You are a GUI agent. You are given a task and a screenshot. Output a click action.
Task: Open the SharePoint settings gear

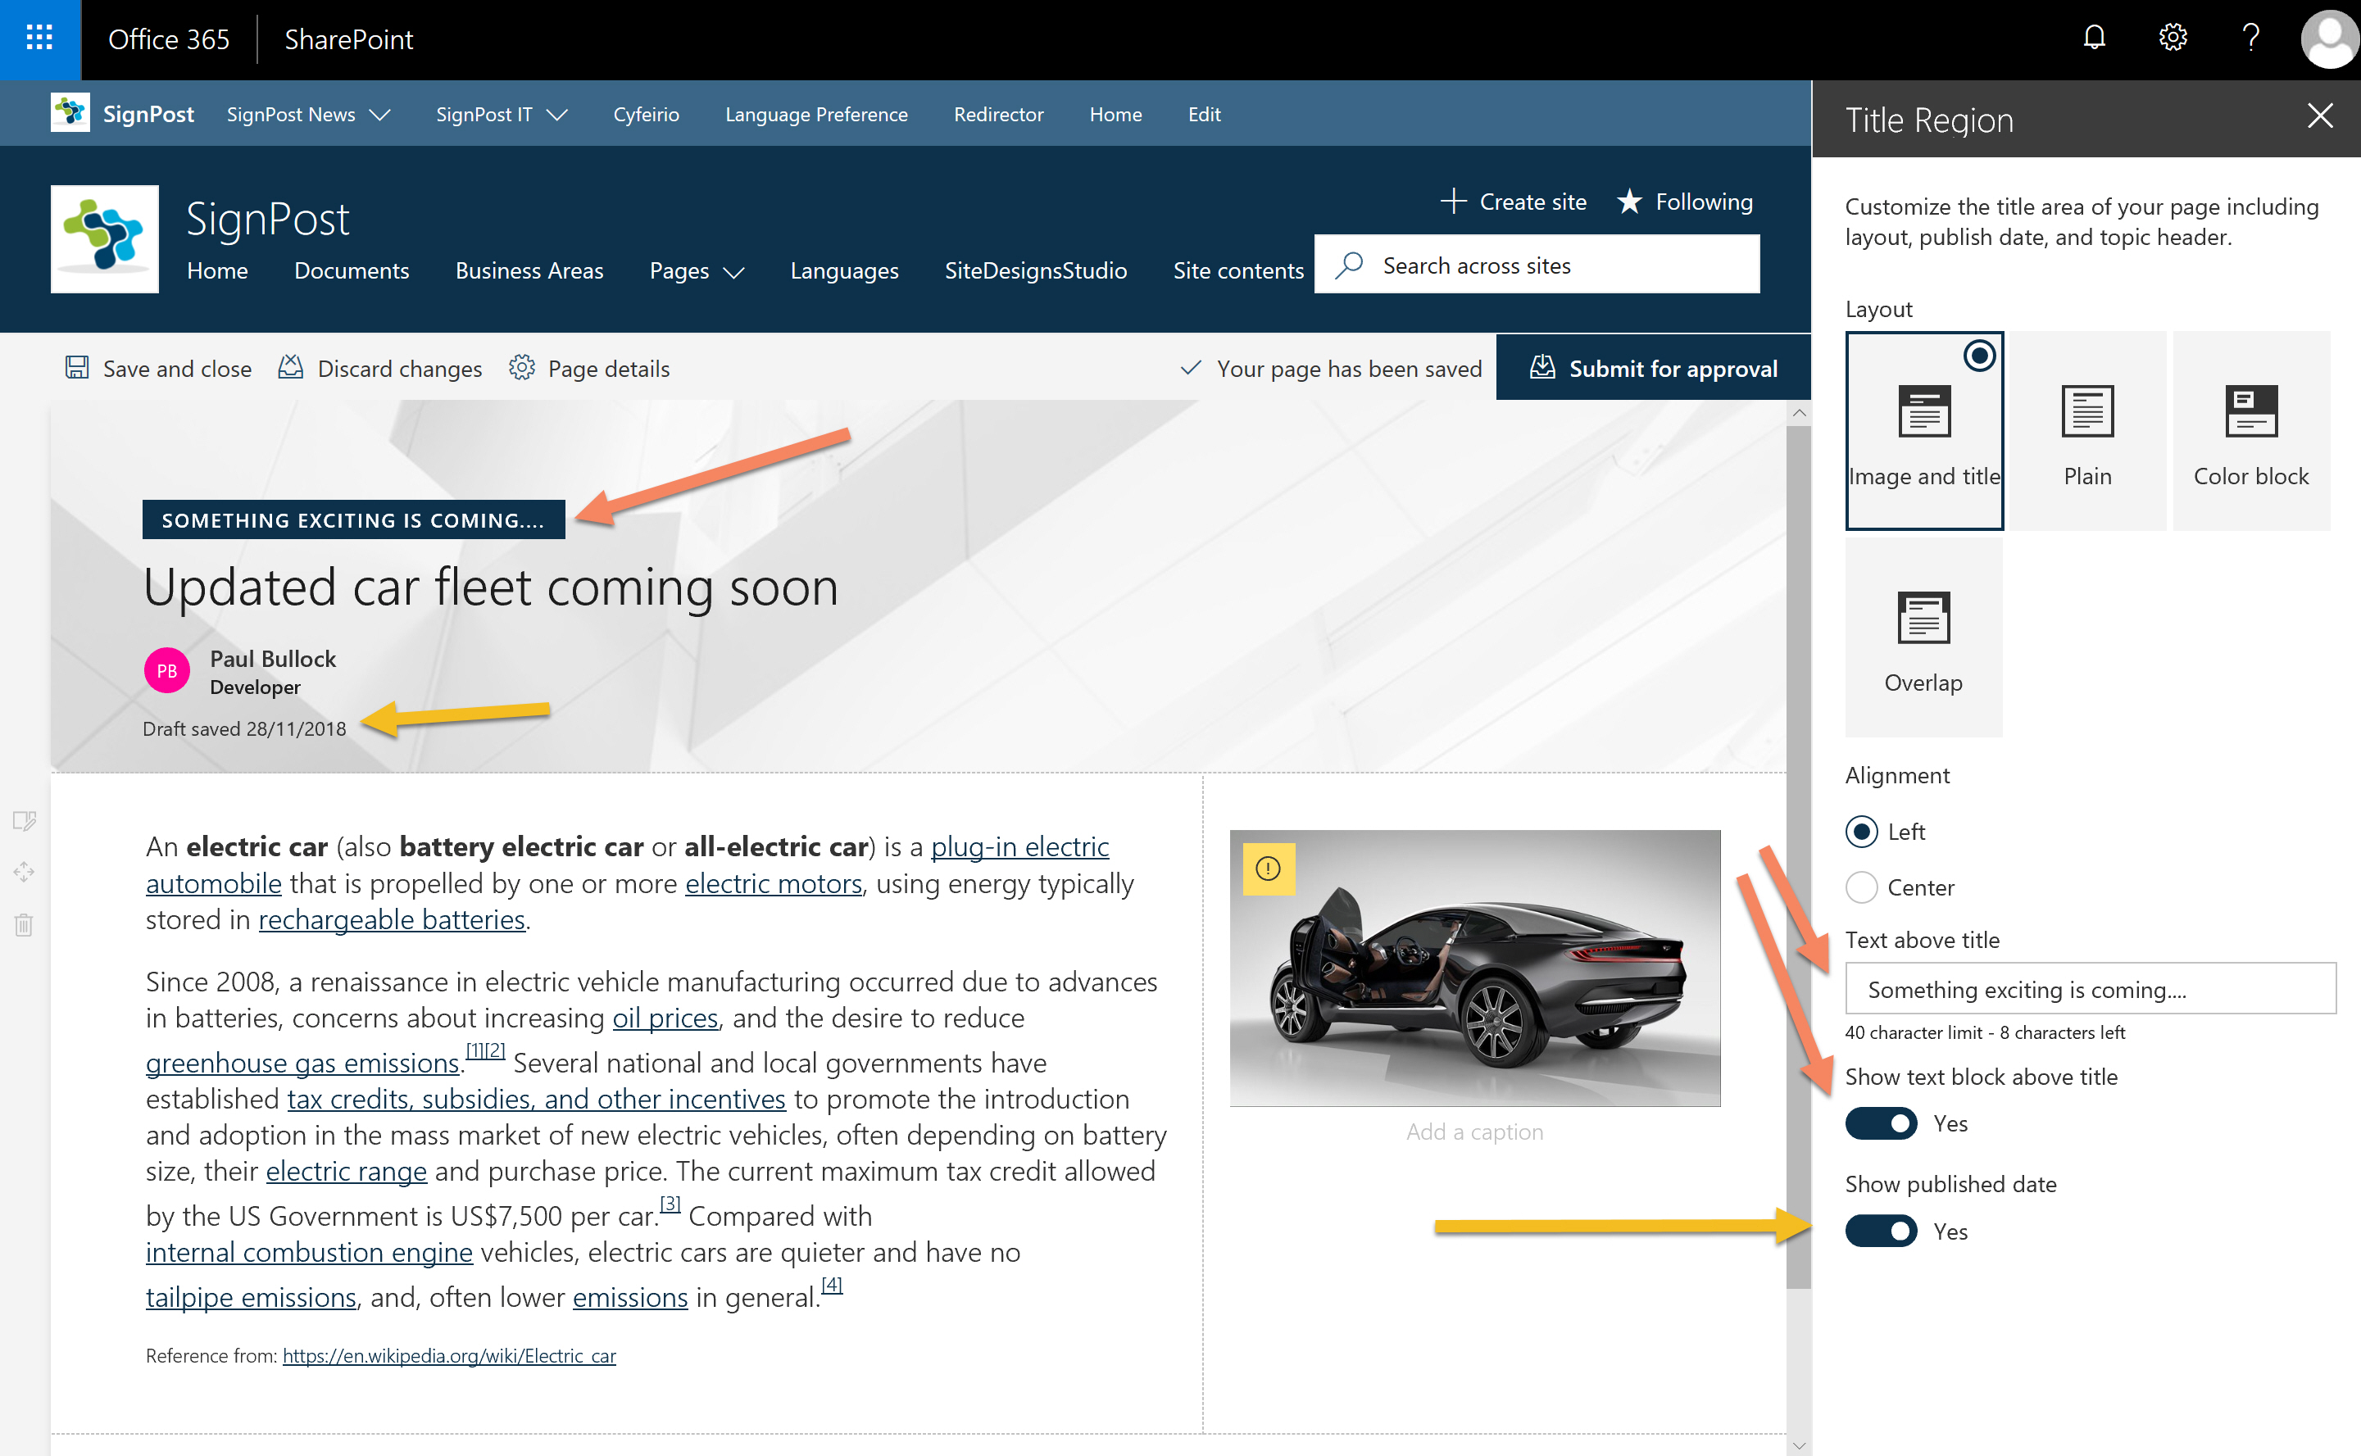coord(2173,39)
